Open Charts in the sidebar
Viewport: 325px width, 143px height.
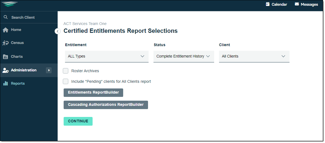[29, 56]
